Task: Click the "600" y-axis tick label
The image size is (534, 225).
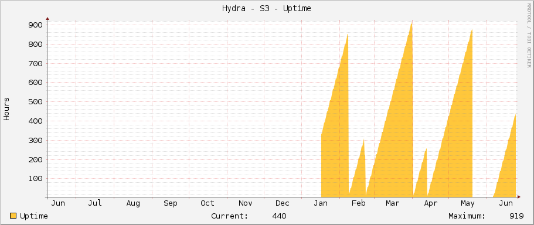Action: [x=35, y=83]
